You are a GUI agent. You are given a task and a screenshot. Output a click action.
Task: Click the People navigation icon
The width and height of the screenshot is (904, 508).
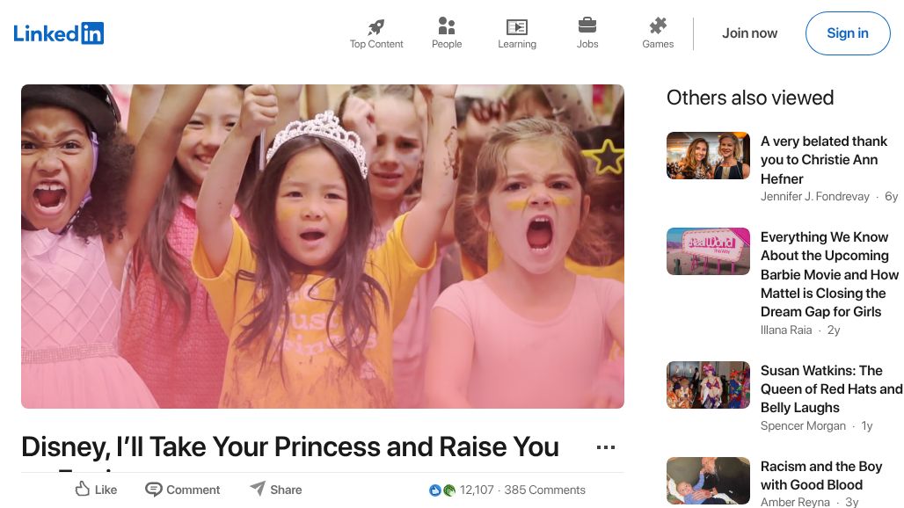[447, 26]
